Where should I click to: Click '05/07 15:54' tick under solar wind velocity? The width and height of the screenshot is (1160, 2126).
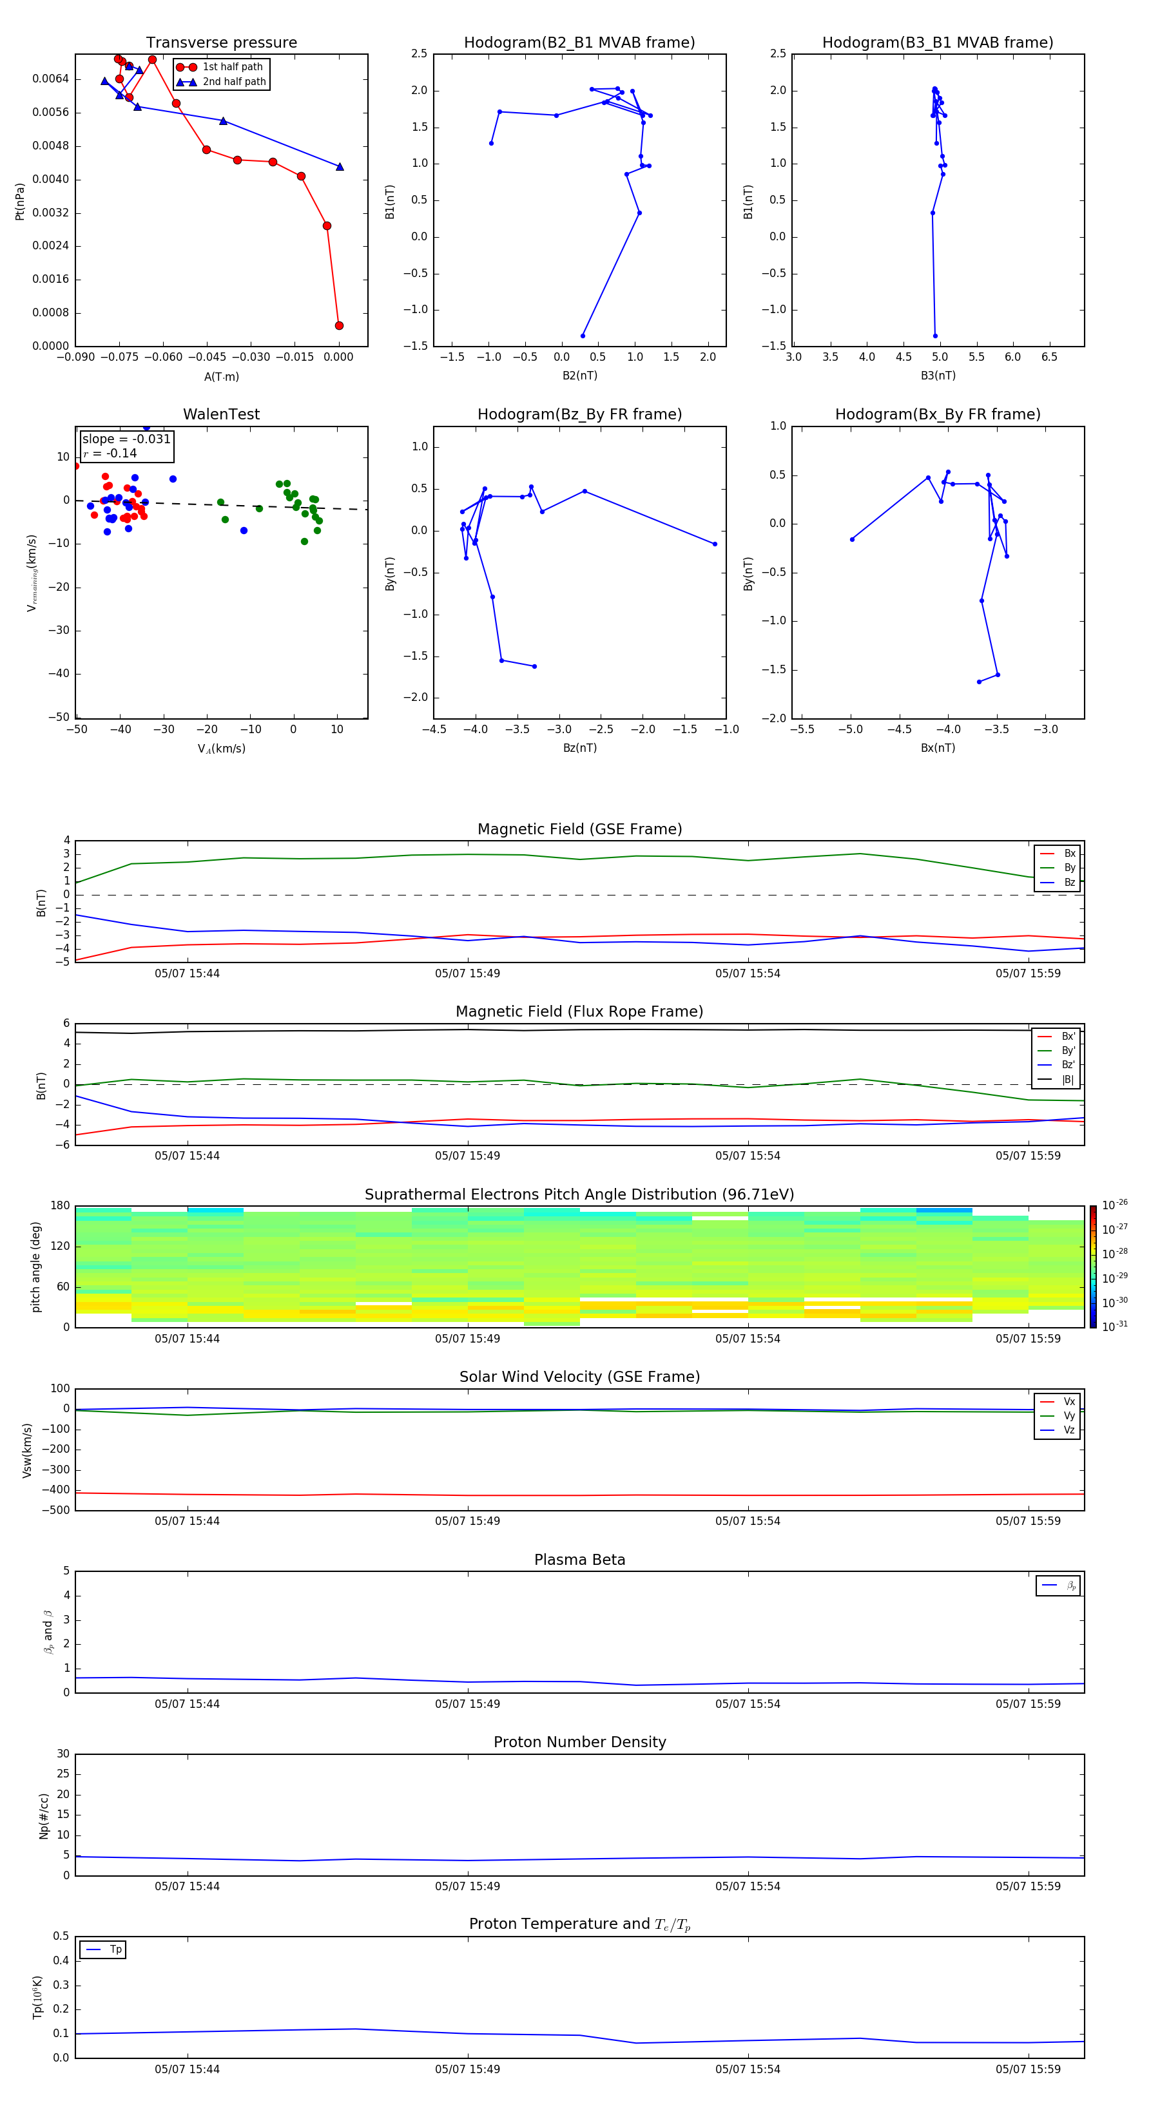(x=748, y=1521)
